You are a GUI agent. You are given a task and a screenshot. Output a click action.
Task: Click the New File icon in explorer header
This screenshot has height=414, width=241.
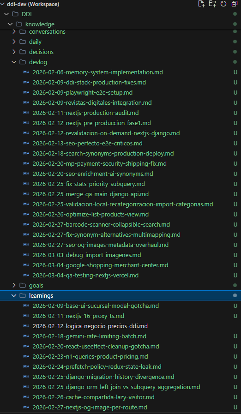[x=201, y=4]
